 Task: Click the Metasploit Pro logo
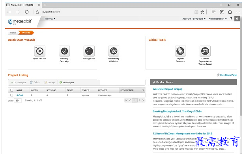pos(20,22)
